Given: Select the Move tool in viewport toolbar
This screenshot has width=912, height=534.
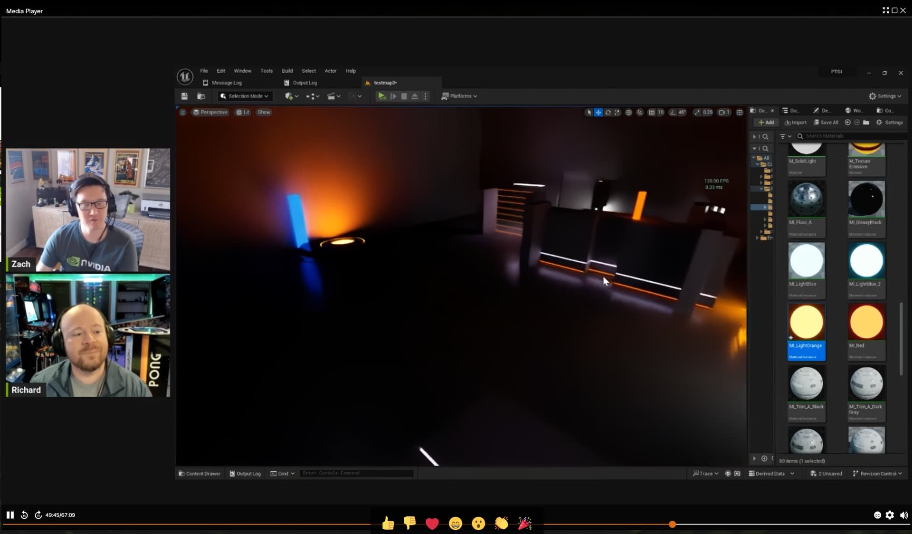Looking at the screenshot, I should [x=598, y=112].
